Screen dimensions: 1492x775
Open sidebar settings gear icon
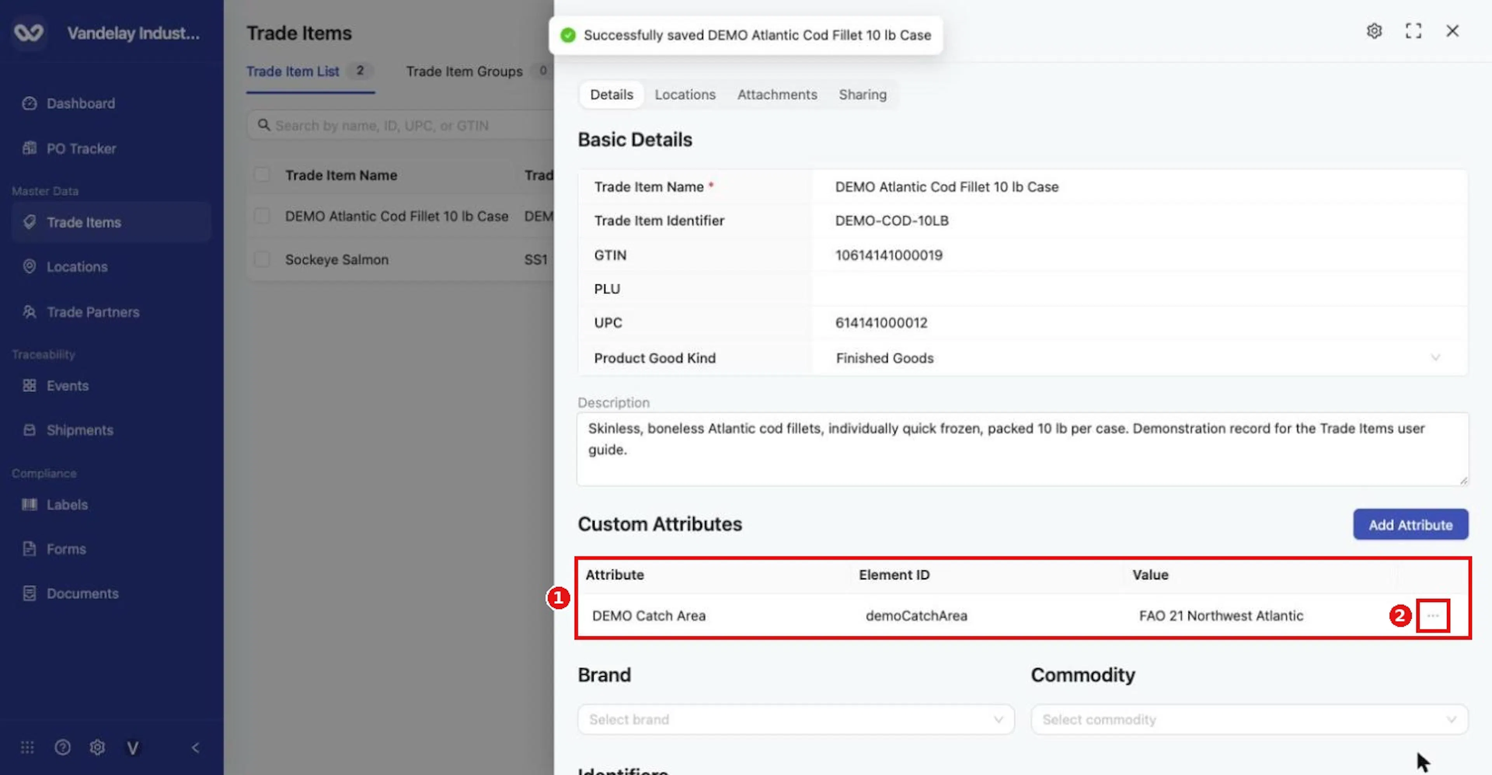(x=97, y=748)
